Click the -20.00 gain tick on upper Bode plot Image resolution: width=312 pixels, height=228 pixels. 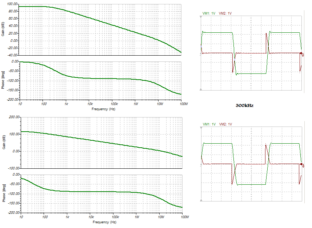(12, 48)
